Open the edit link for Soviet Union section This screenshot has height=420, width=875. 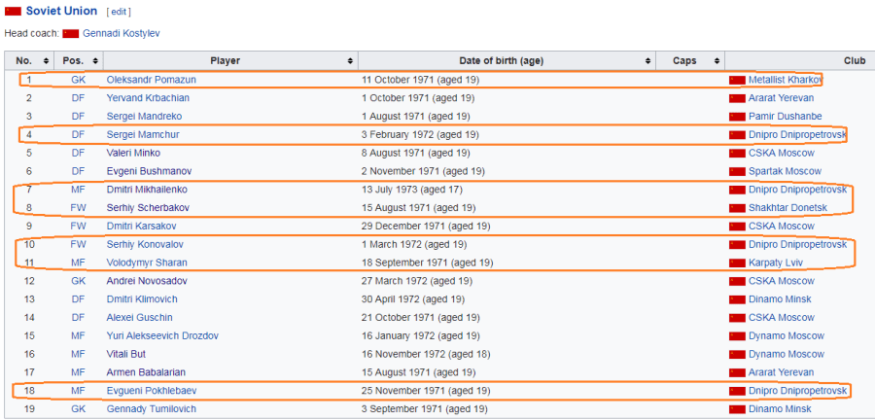(118, 12)
